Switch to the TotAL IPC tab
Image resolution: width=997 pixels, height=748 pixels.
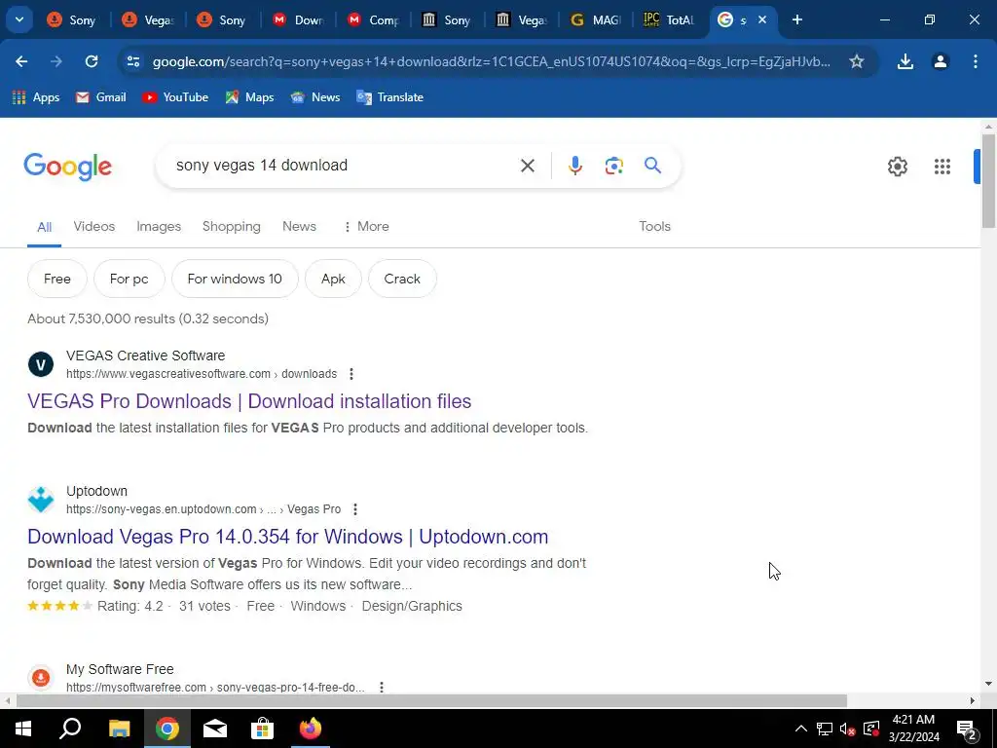669,19
